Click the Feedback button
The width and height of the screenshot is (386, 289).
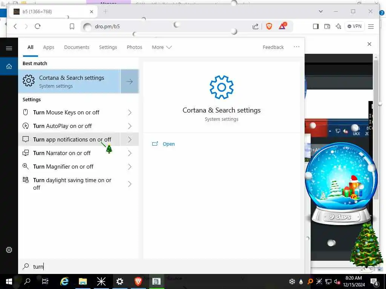(x=273, y=47)
